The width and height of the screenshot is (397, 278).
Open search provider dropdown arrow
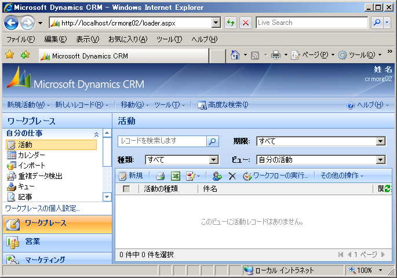[x=387, y=23]
